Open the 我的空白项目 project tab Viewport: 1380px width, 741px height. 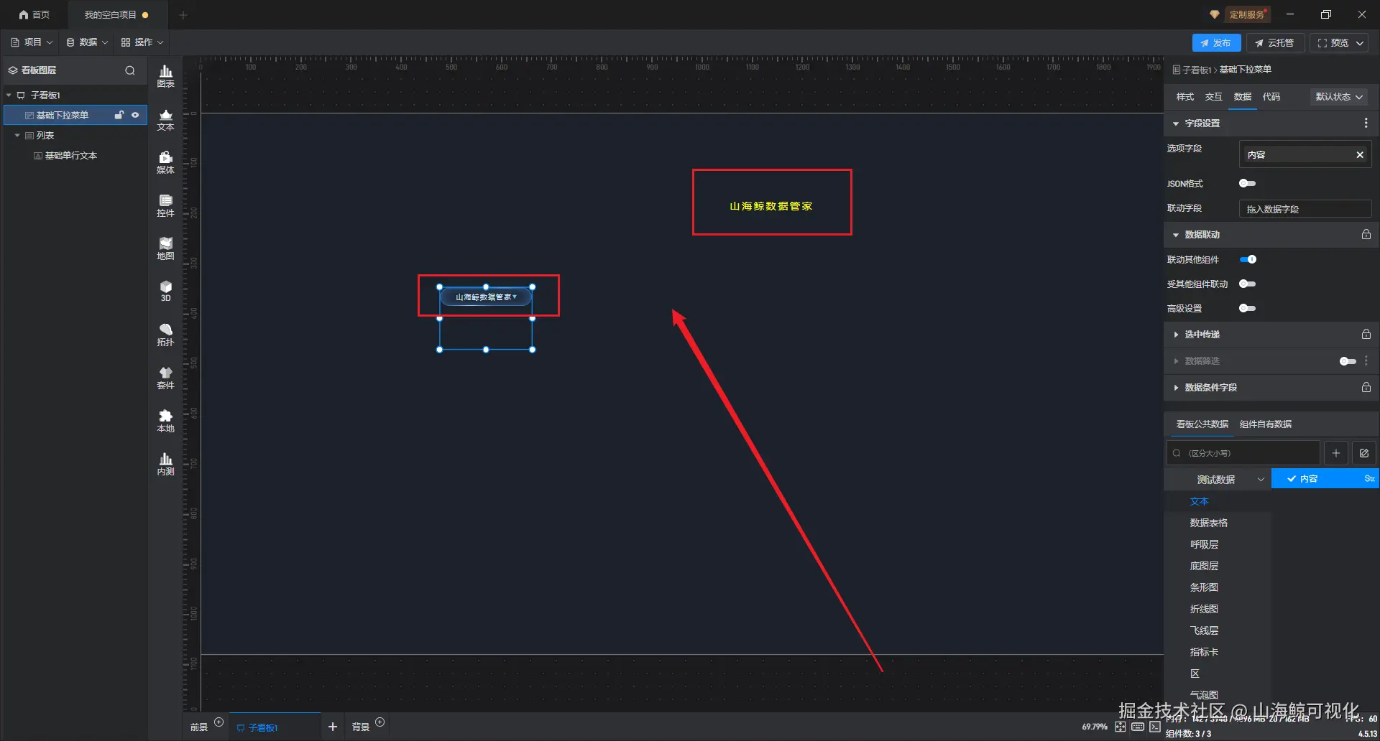click(x=116, y=14)
